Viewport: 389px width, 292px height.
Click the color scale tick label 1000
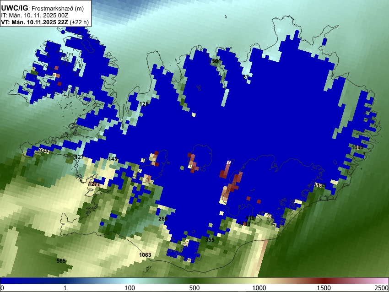click(x=259, y=288)
